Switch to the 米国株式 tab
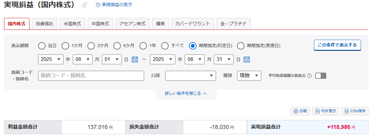 pyautogui.click(x=72, y=24)
